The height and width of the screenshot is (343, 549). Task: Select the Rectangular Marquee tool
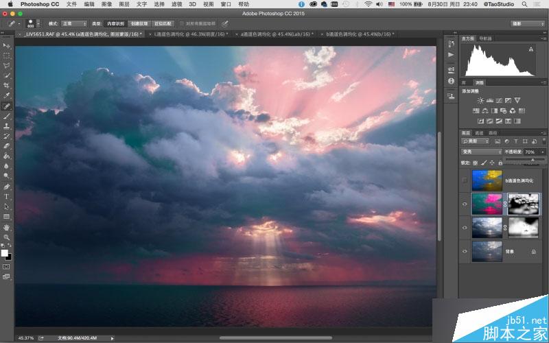[x=6, y=56]
